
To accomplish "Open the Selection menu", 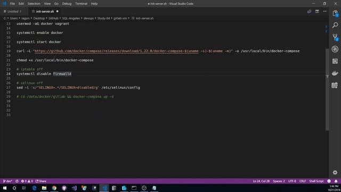I will [x=34, y=4].
